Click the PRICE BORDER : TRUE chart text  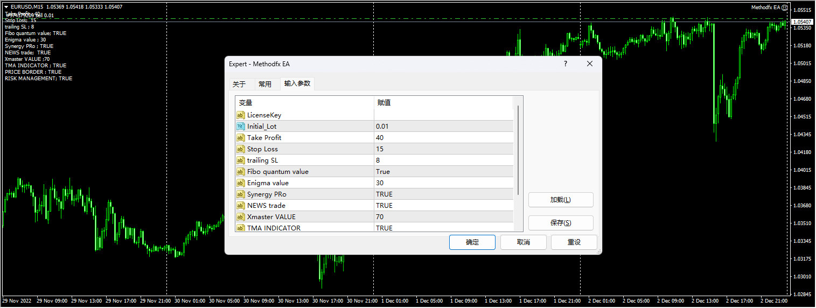[x=33, y=72]
